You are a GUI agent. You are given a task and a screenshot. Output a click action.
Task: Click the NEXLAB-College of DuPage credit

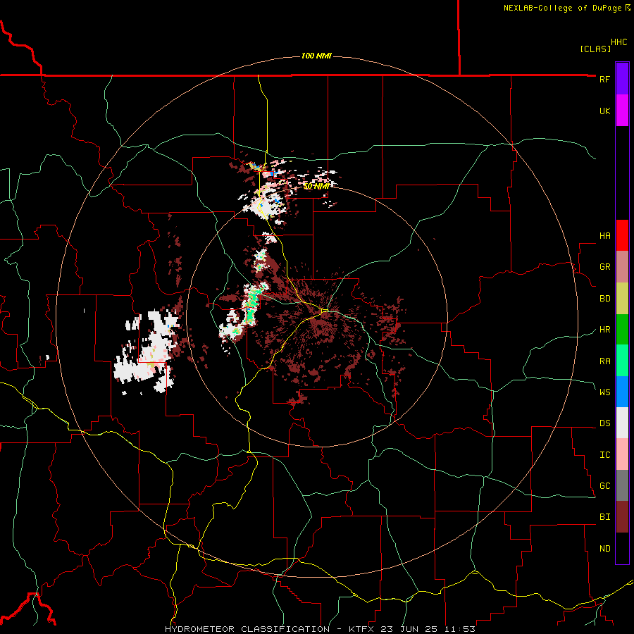coord(567,8)
